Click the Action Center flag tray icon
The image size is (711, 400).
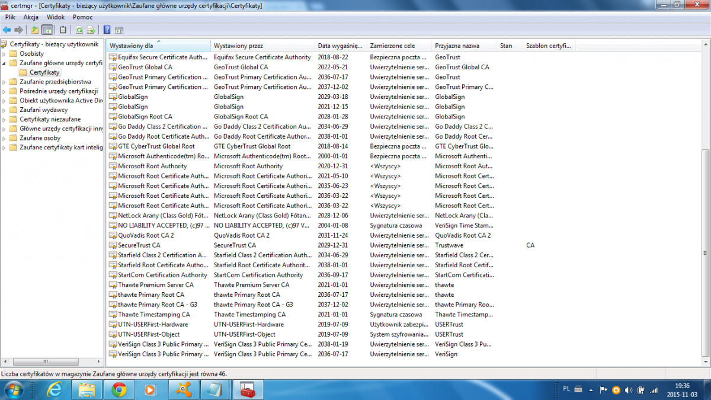tap(604, 390)
